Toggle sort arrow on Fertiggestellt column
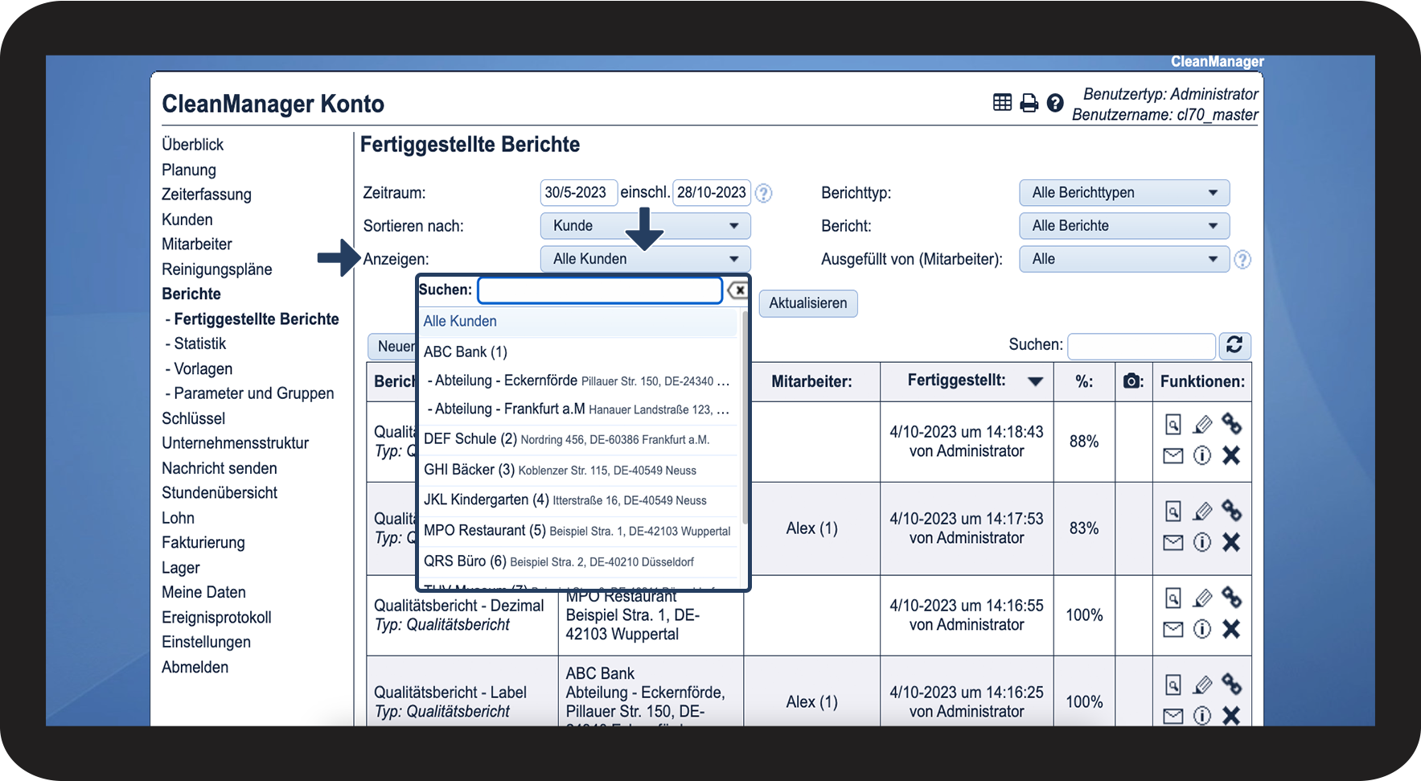 [x=1035, y=382]
